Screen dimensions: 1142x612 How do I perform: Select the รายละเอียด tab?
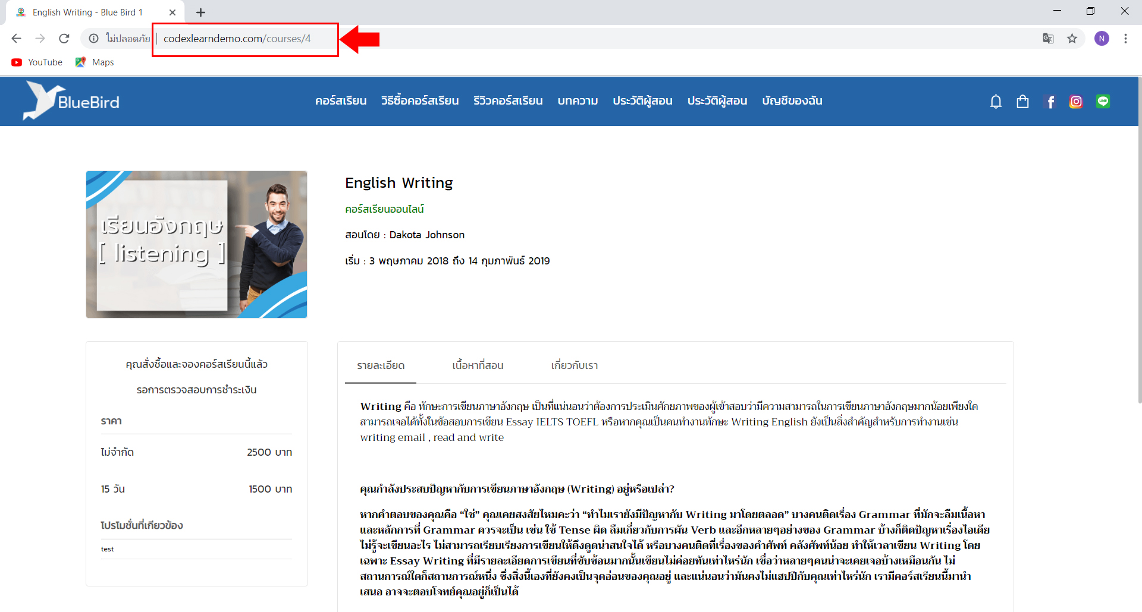pos(381,365)
